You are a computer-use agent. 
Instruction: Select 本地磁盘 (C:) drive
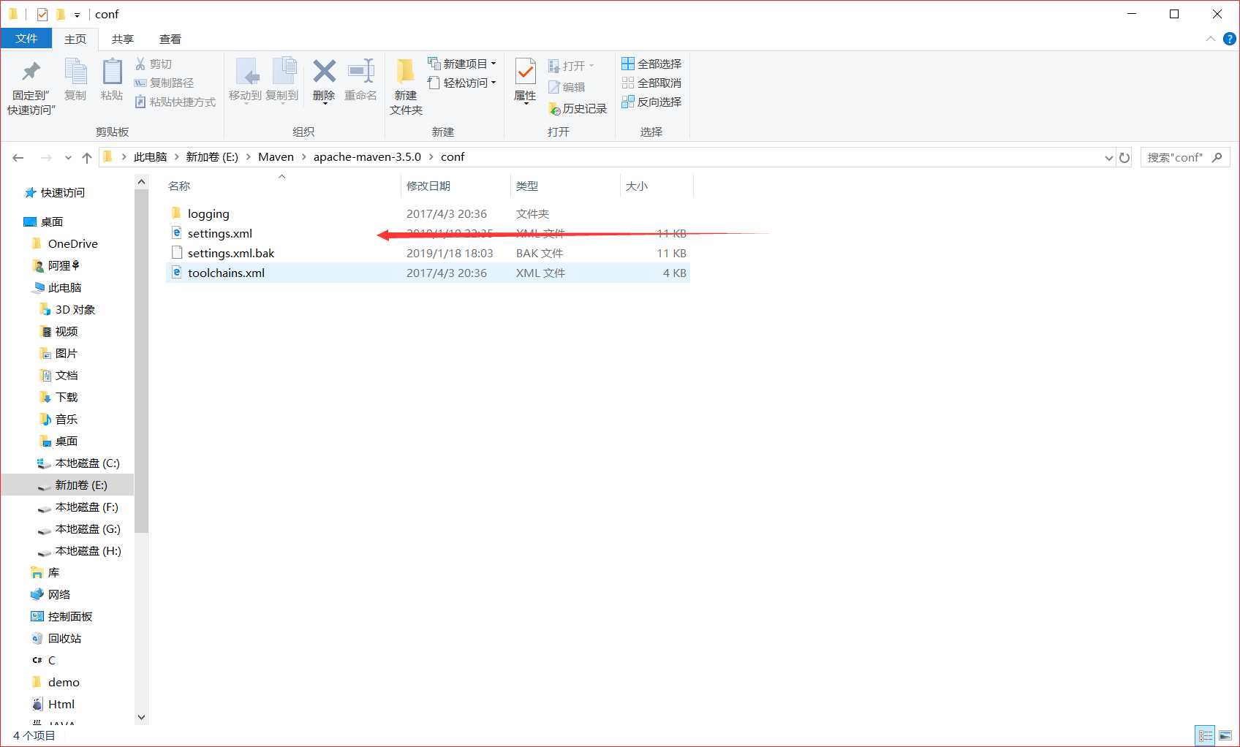87,463
